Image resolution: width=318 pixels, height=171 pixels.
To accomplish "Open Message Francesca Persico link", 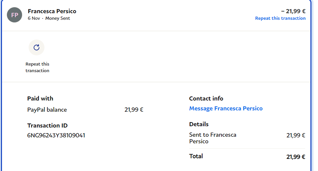I will 226,108.
